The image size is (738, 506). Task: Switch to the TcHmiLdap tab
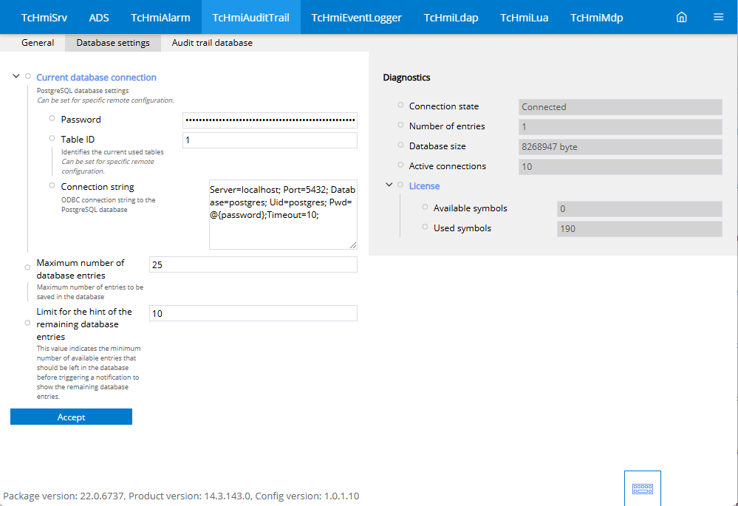pos(451,18)
